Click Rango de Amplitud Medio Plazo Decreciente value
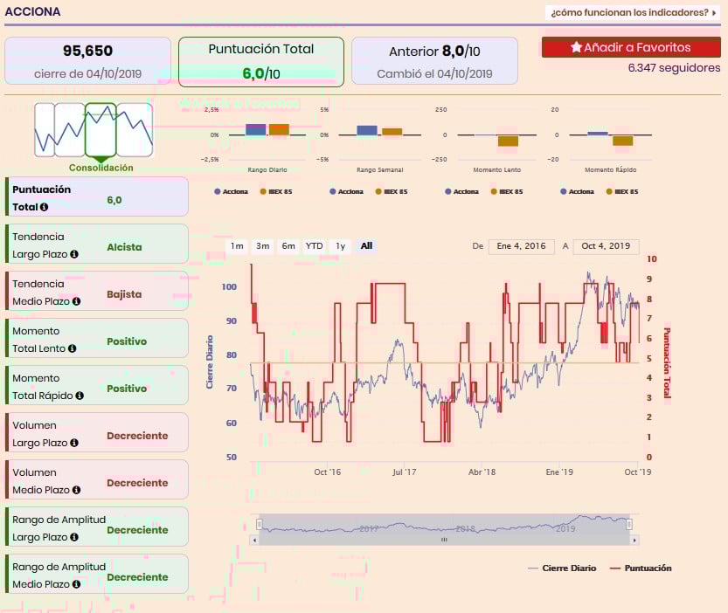This screenshot has width=728, height=613. click(x=137, y=577)
